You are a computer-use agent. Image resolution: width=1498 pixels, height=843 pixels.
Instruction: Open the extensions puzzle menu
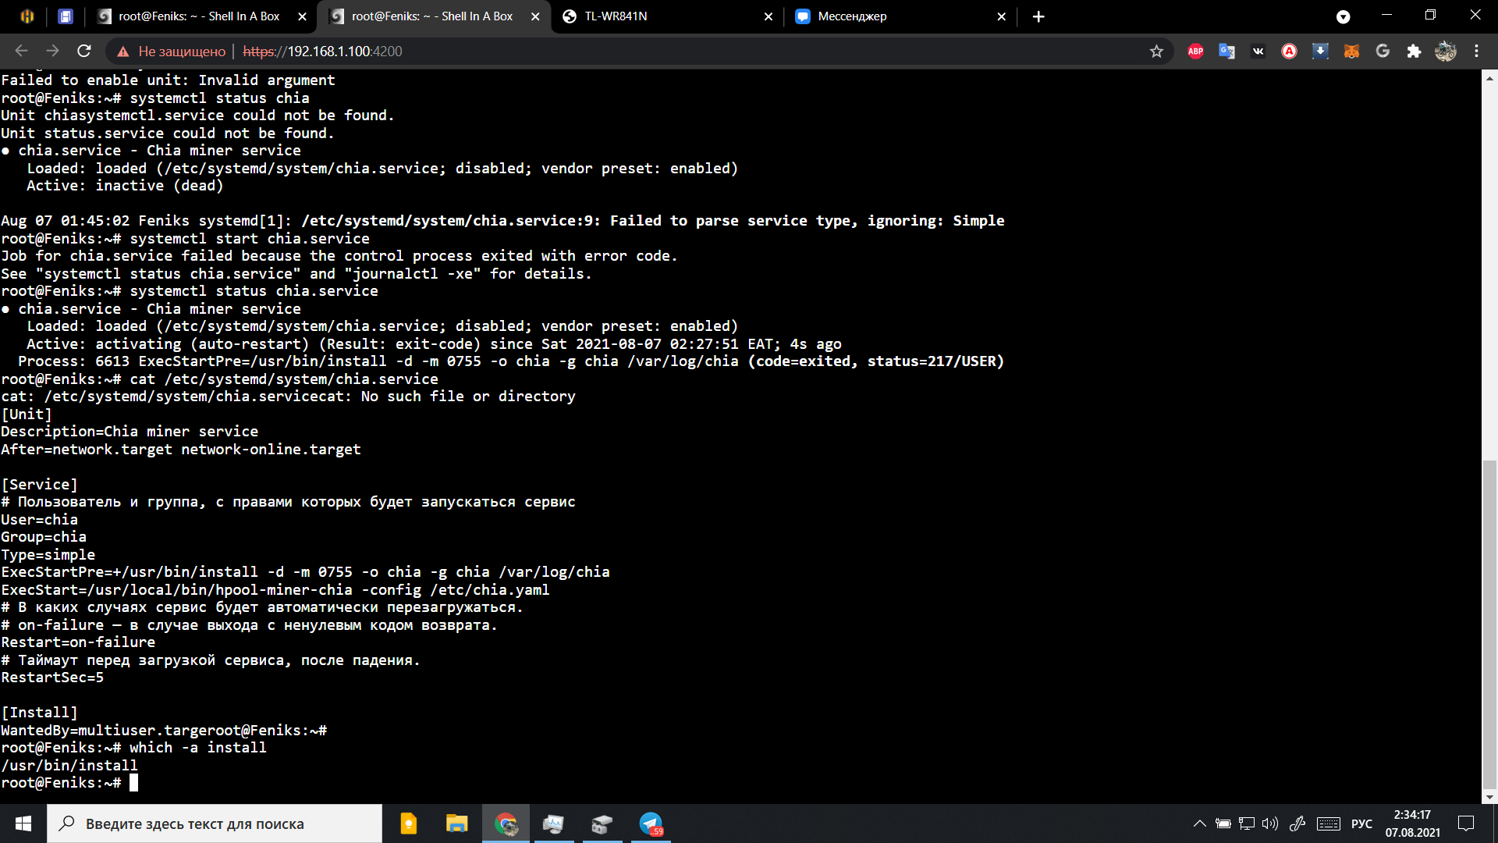tap(1414, 52)
